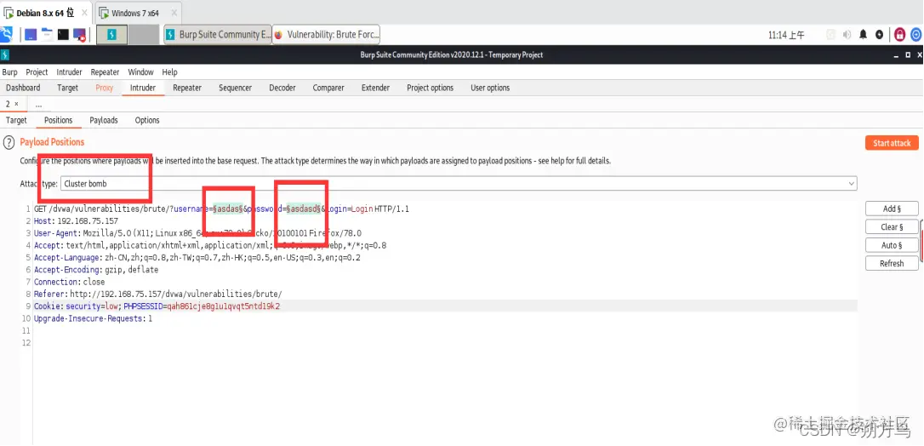Click the power manager lightning icon

click(879, 35)
